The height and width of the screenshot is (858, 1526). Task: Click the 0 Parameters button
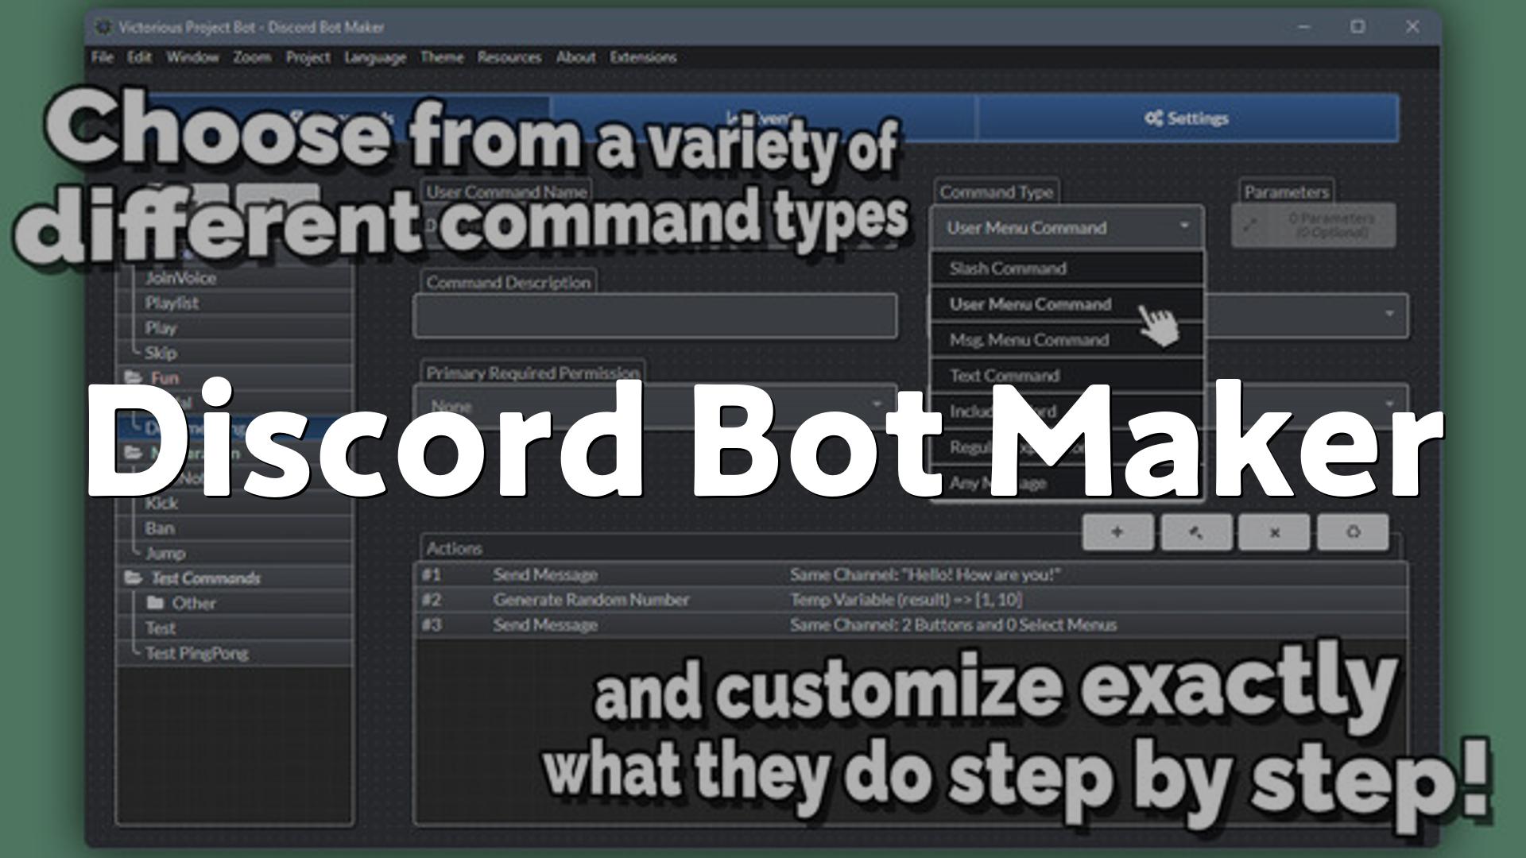[1314, 226]
